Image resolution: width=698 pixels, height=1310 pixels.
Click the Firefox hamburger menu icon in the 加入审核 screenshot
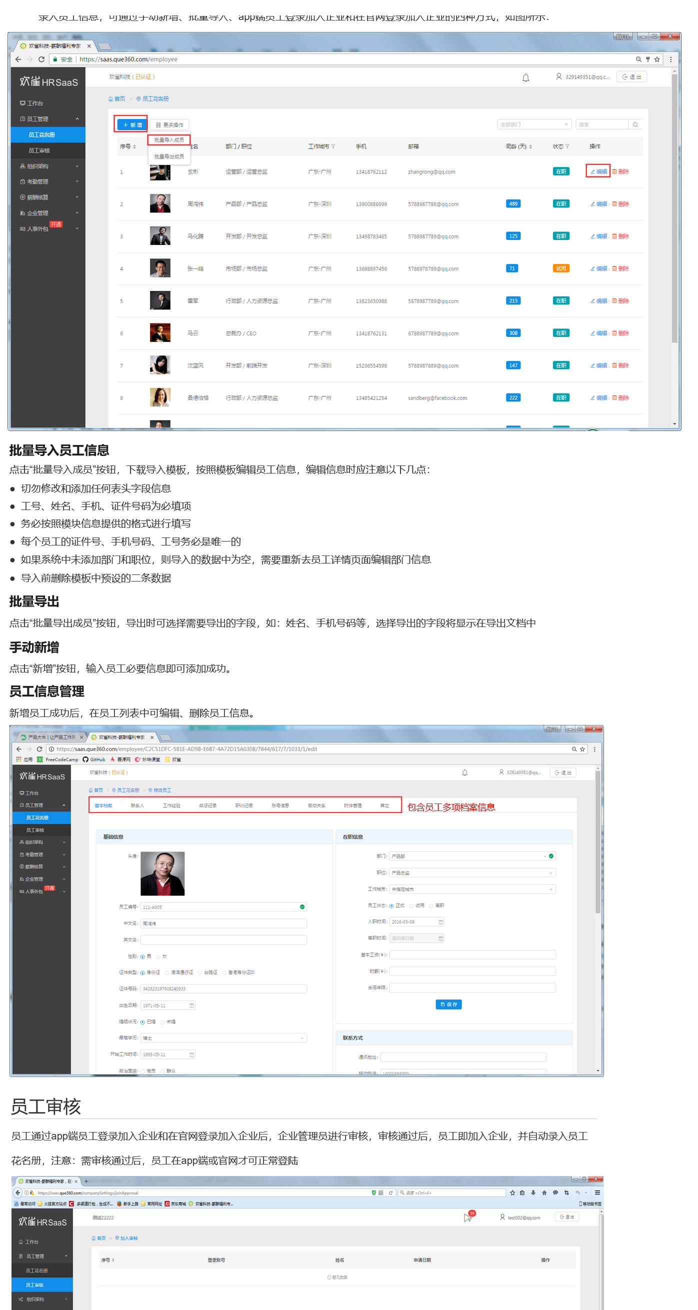point(597,1192)
